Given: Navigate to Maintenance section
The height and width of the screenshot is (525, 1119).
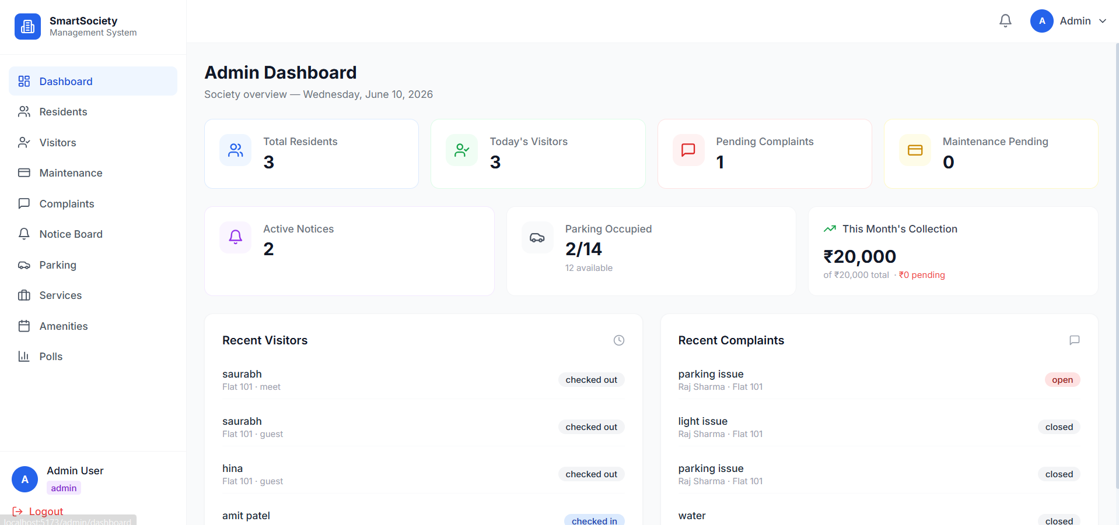Looking at the screenshot, I should pos(93,173).
